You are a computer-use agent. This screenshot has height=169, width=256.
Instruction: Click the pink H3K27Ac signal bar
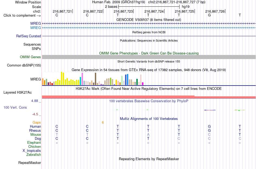(149, 97)
